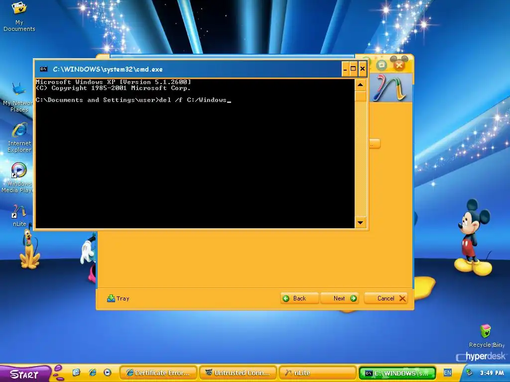Open the Recycle Bin icon

point(486,336)
